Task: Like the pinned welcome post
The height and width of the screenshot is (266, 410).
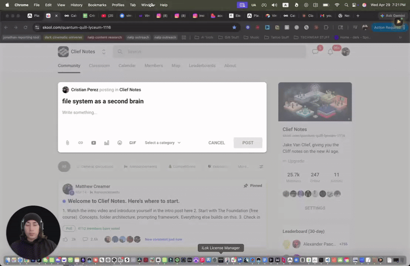Action: 65,239
